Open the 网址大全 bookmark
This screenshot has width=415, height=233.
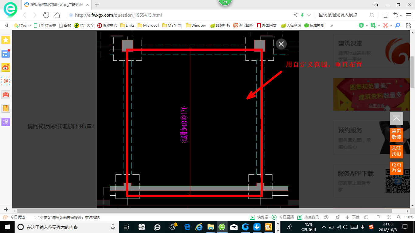pyautogui.click(x=84, y=25)
